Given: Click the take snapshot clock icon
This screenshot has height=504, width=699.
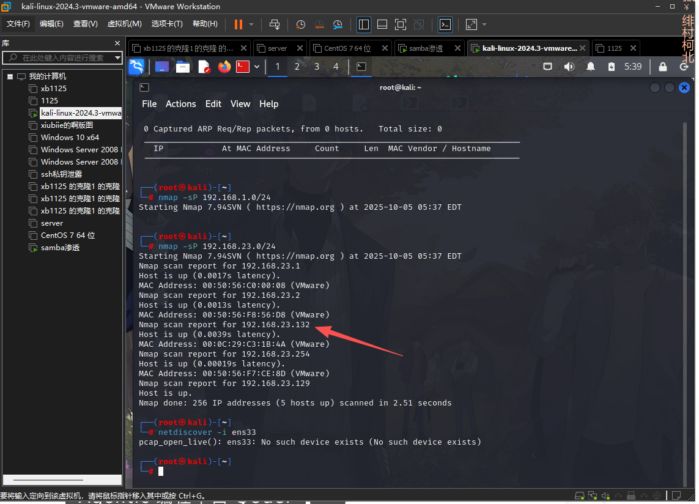Looking at the screenshot, I should pos(300,24).
